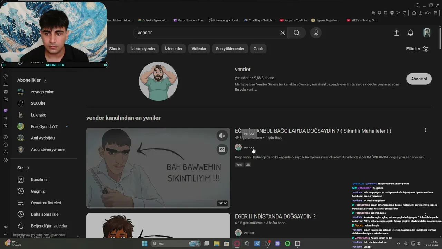This screenshot has width=442, height=249.
Task: Open the notifications bell
Action: click(x=410, y=33)
